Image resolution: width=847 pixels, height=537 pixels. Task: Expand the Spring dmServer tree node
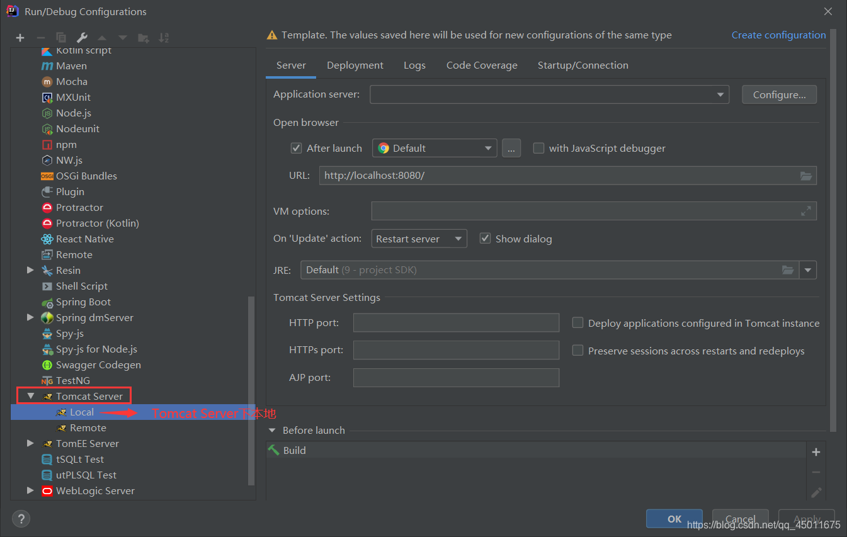[x=30, y=317]
